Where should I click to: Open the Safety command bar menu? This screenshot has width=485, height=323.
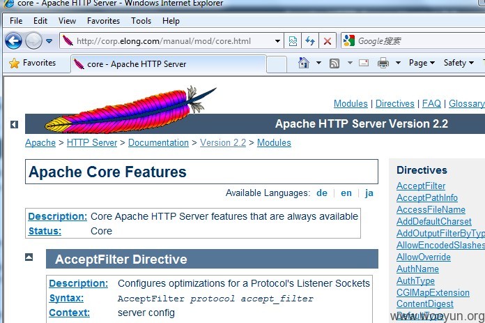(x=459, y=63)
